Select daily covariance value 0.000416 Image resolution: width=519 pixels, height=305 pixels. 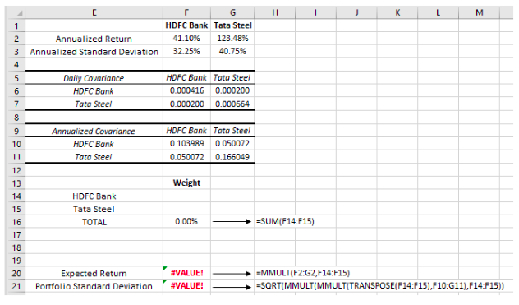click(186, 90)
